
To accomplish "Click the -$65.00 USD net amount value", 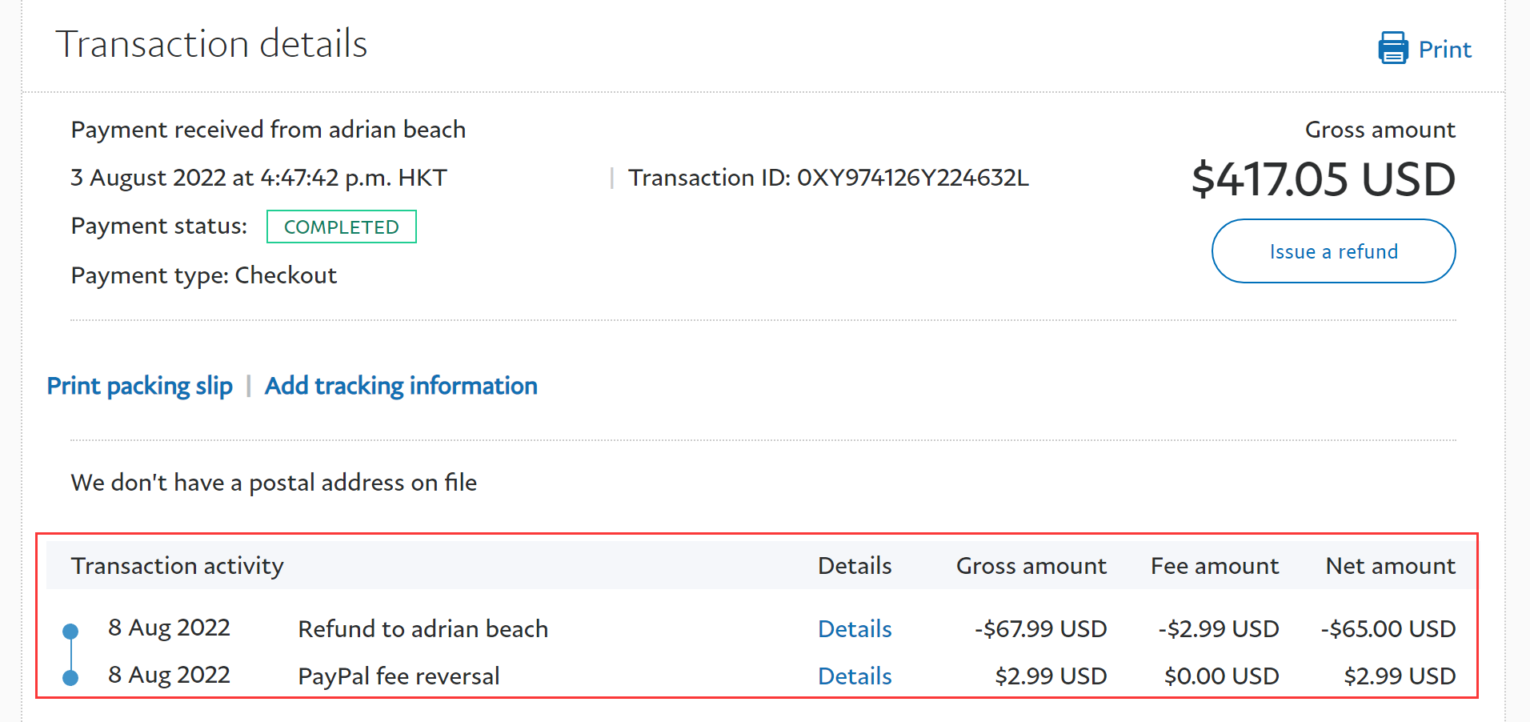I will [1388, 629].
